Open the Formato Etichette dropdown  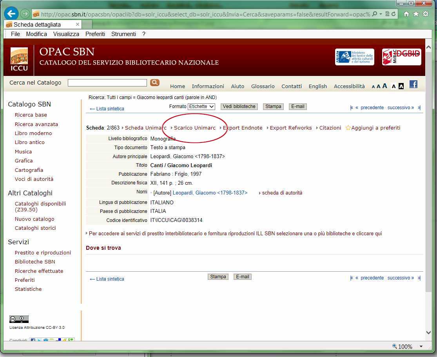coord(201,106)
